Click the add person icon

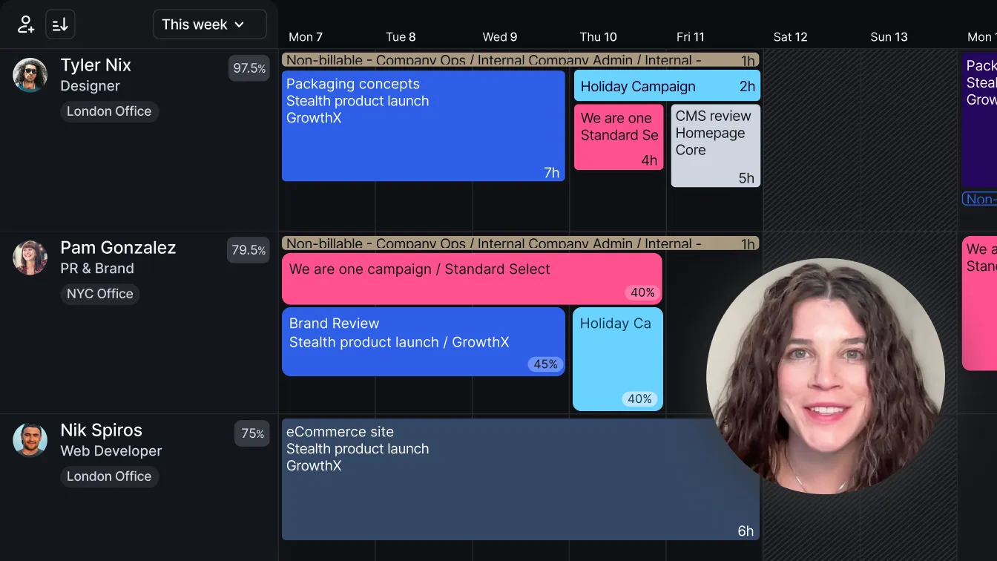tap(25, 24)
